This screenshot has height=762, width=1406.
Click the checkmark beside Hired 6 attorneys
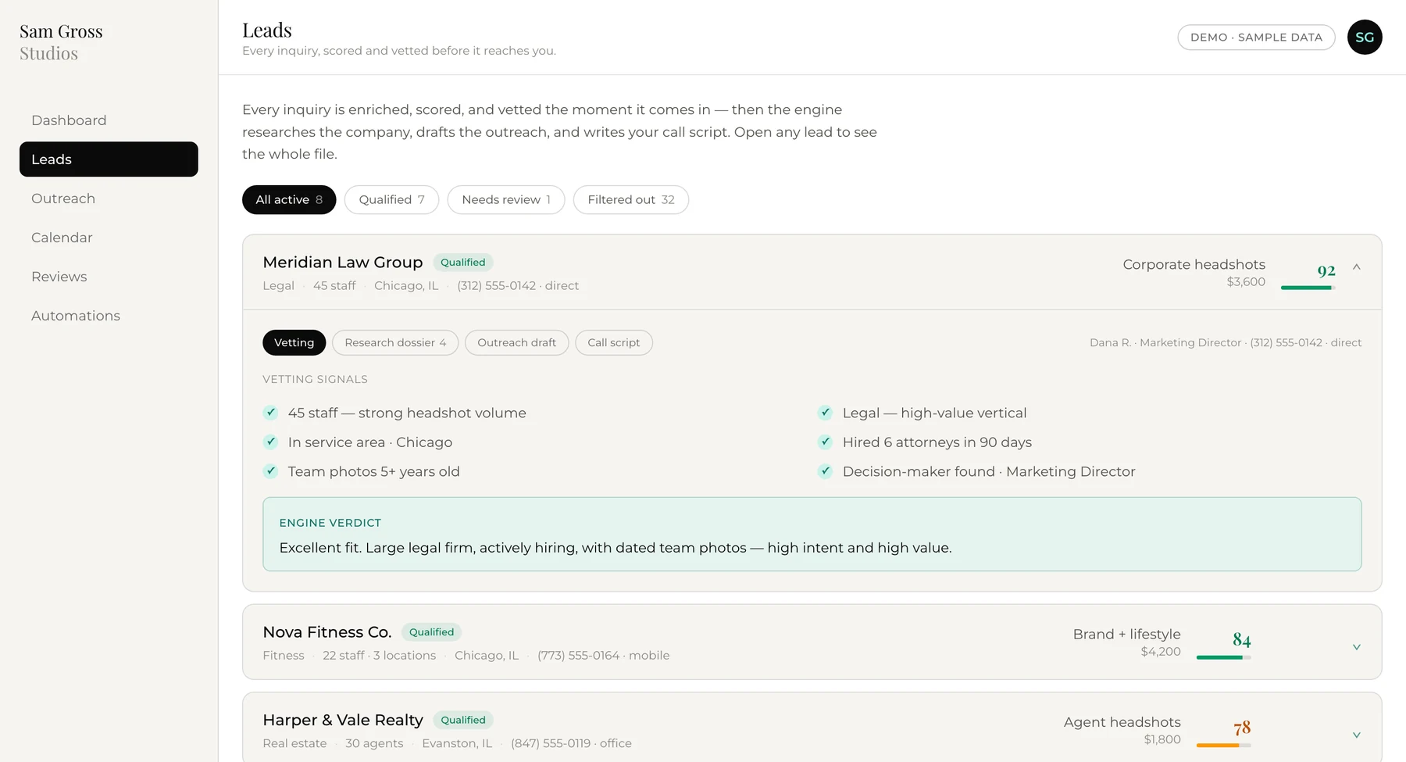pos(825,442)
